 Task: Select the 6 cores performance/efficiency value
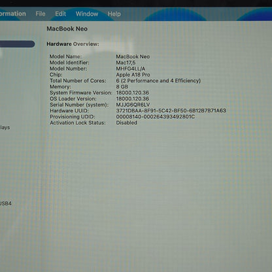158,80
